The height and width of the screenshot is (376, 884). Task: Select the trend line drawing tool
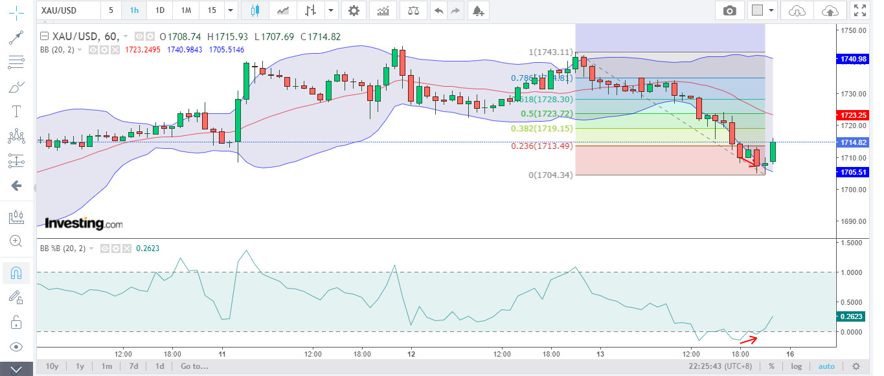coord(16,38)
